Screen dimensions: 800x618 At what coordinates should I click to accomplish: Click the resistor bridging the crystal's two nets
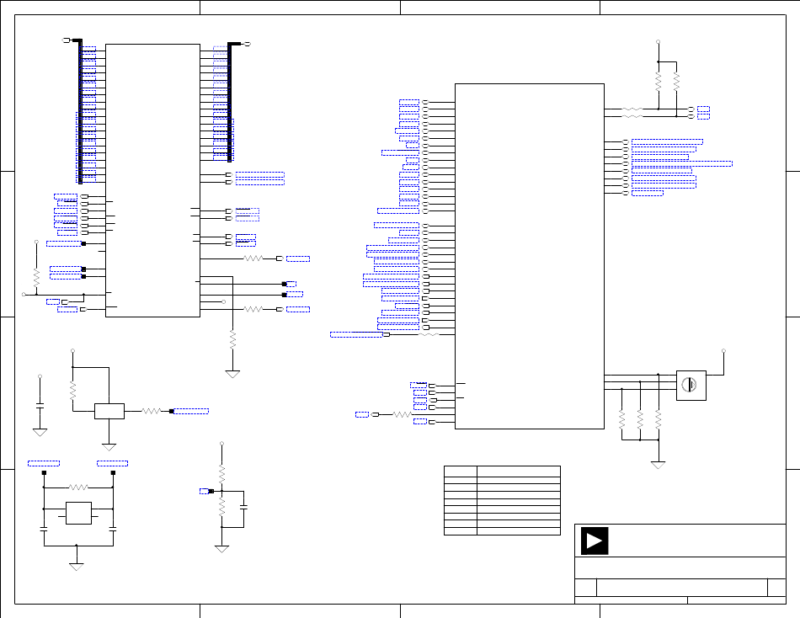(x=78, y=487)
